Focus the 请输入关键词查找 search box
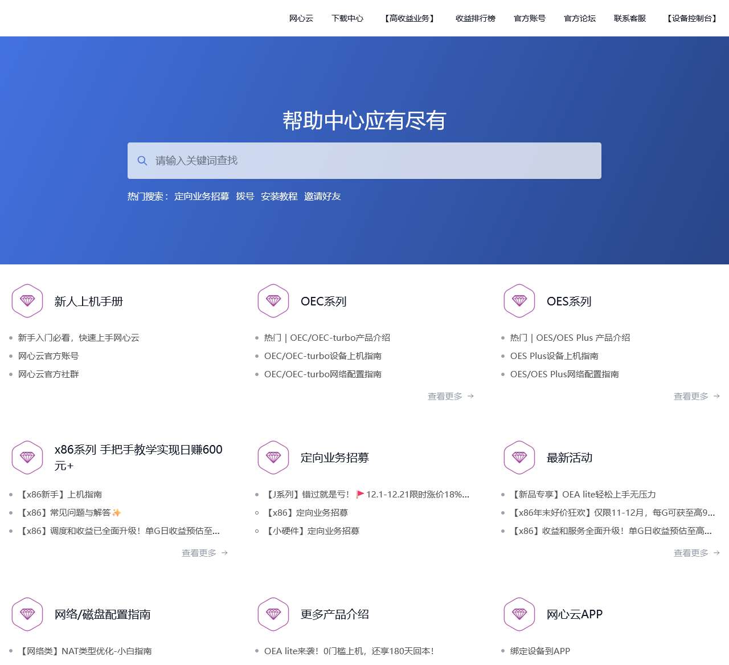The height and width of the screenshot is (665, 729). click(364, 161)
